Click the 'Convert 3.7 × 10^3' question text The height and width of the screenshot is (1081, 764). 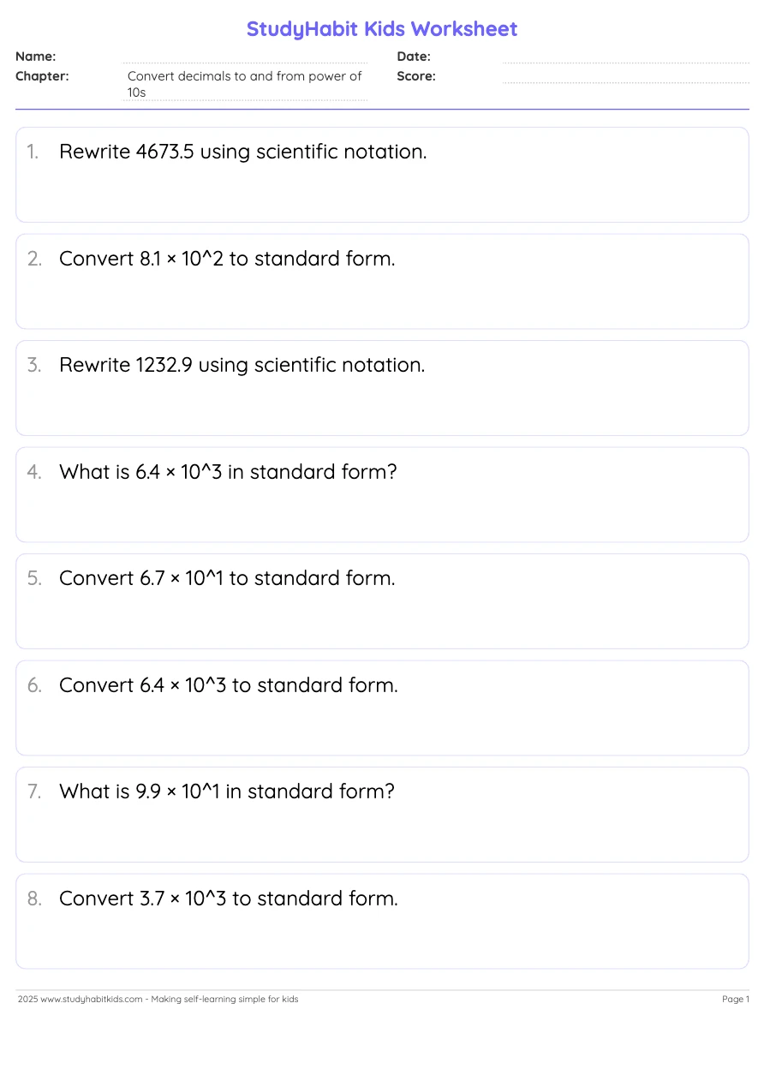coord(229,899)
